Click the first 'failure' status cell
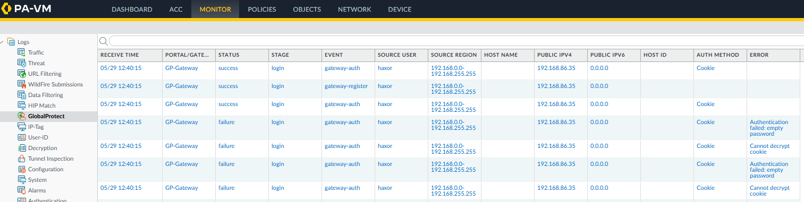Viewport: 804px width, 202px height. [x=226, y=122]
